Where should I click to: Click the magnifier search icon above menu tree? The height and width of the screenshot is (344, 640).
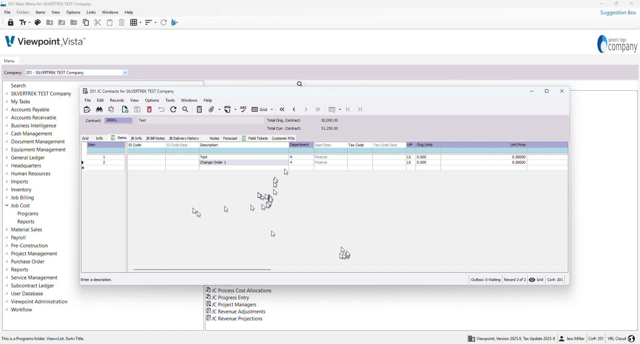click(299, 84)
